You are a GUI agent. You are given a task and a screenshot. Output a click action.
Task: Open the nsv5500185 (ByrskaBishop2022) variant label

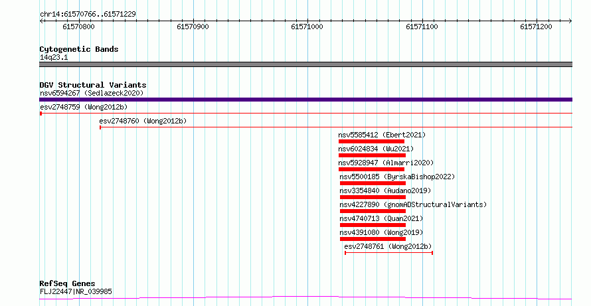(397, 177)
